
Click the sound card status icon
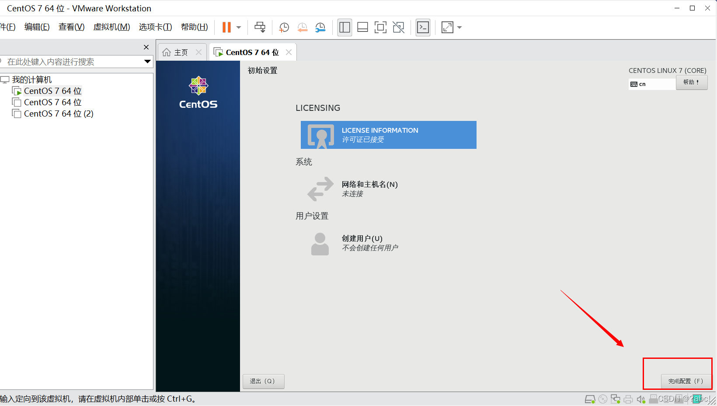(641, 399)
